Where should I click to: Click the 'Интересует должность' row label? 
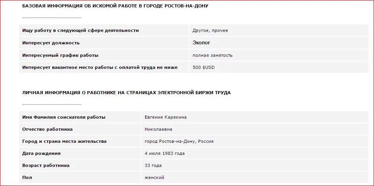coord(51,43)
